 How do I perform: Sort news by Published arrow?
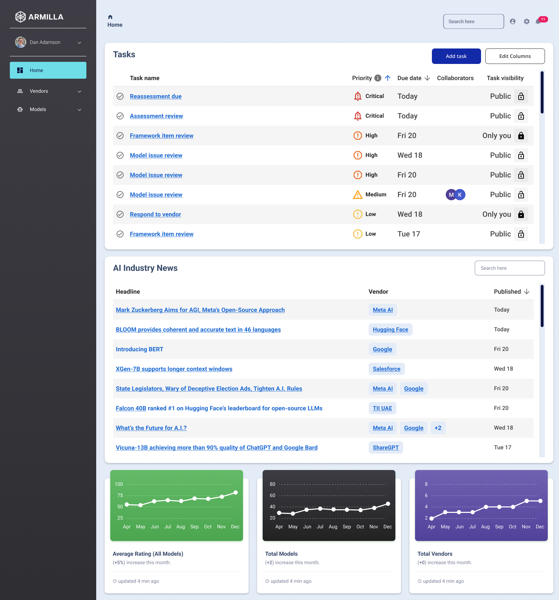click(x=527, y=292)
